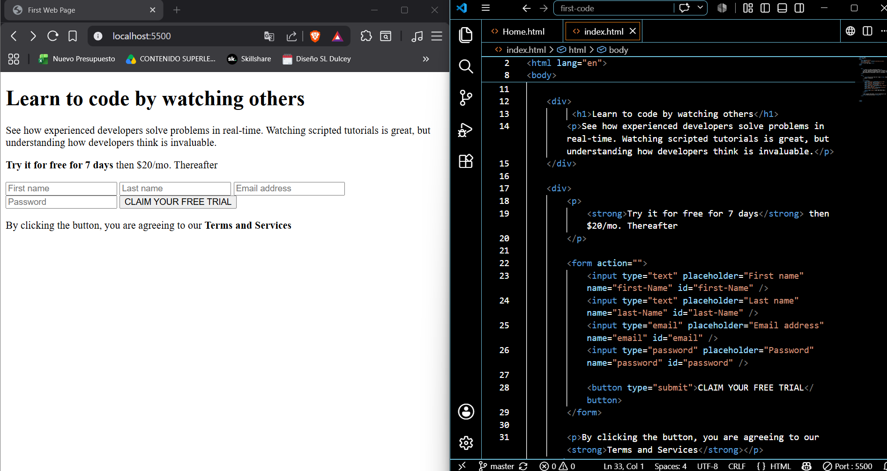Open the Nuevo Presupuesto bookmark
The width and height of the screenshot is (887, 471).
pos(77,59)
